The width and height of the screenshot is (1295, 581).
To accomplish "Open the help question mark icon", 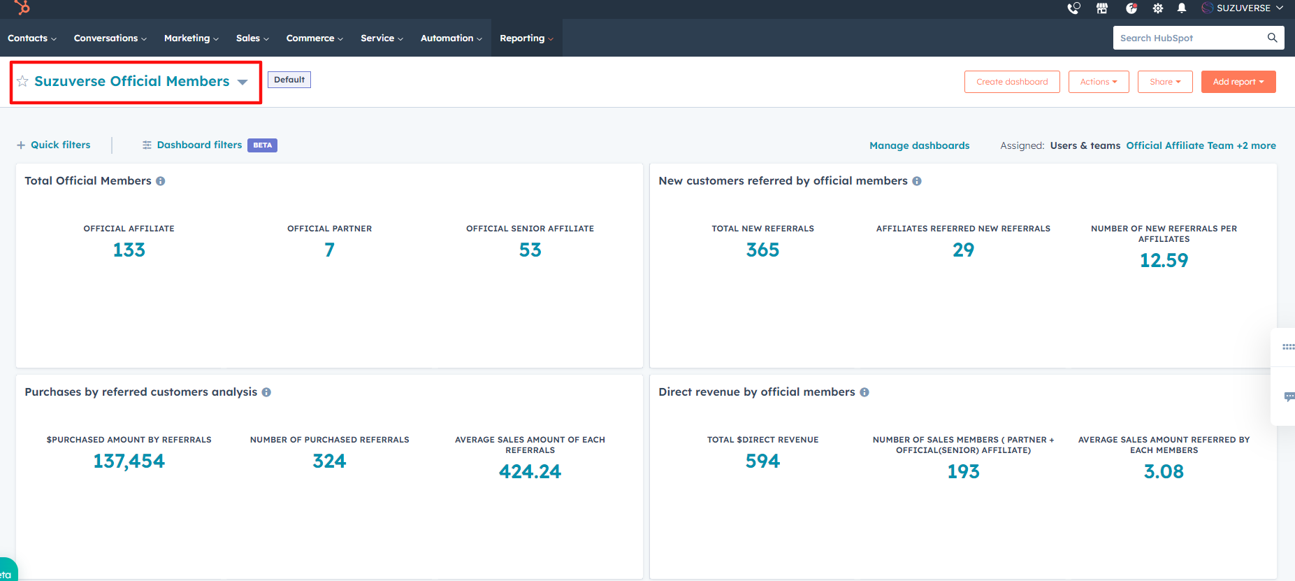I will pos(1131,8).
